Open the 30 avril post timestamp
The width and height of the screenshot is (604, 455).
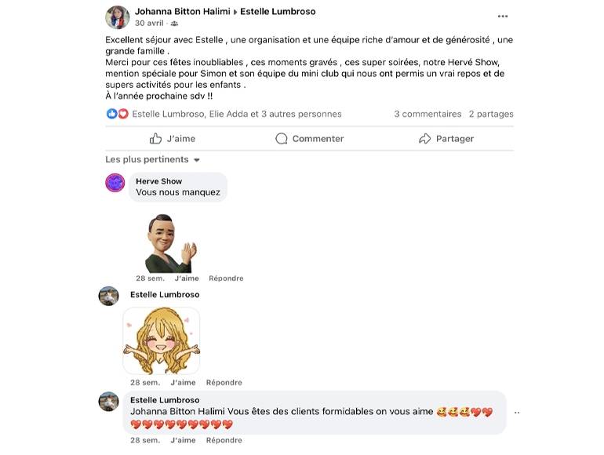[x=149, y=23]
